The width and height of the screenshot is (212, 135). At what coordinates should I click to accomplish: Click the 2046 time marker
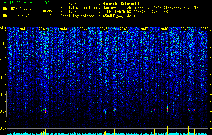click(124, 29)
